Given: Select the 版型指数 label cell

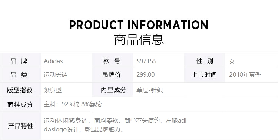Looking at the screenshot, I should 20,90.
